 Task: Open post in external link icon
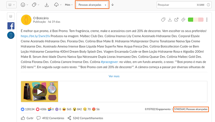[x=176, y=20]
